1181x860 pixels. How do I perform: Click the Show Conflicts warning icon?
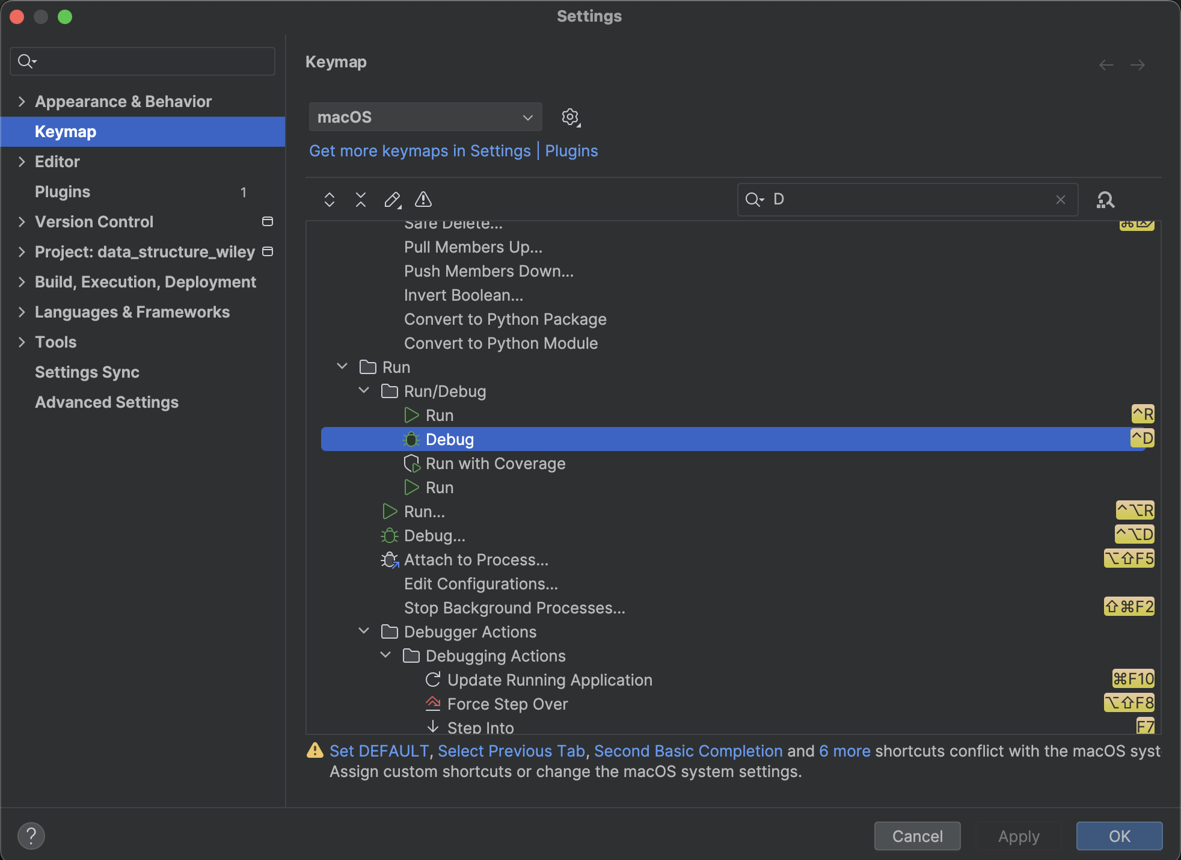coord(423,200)
